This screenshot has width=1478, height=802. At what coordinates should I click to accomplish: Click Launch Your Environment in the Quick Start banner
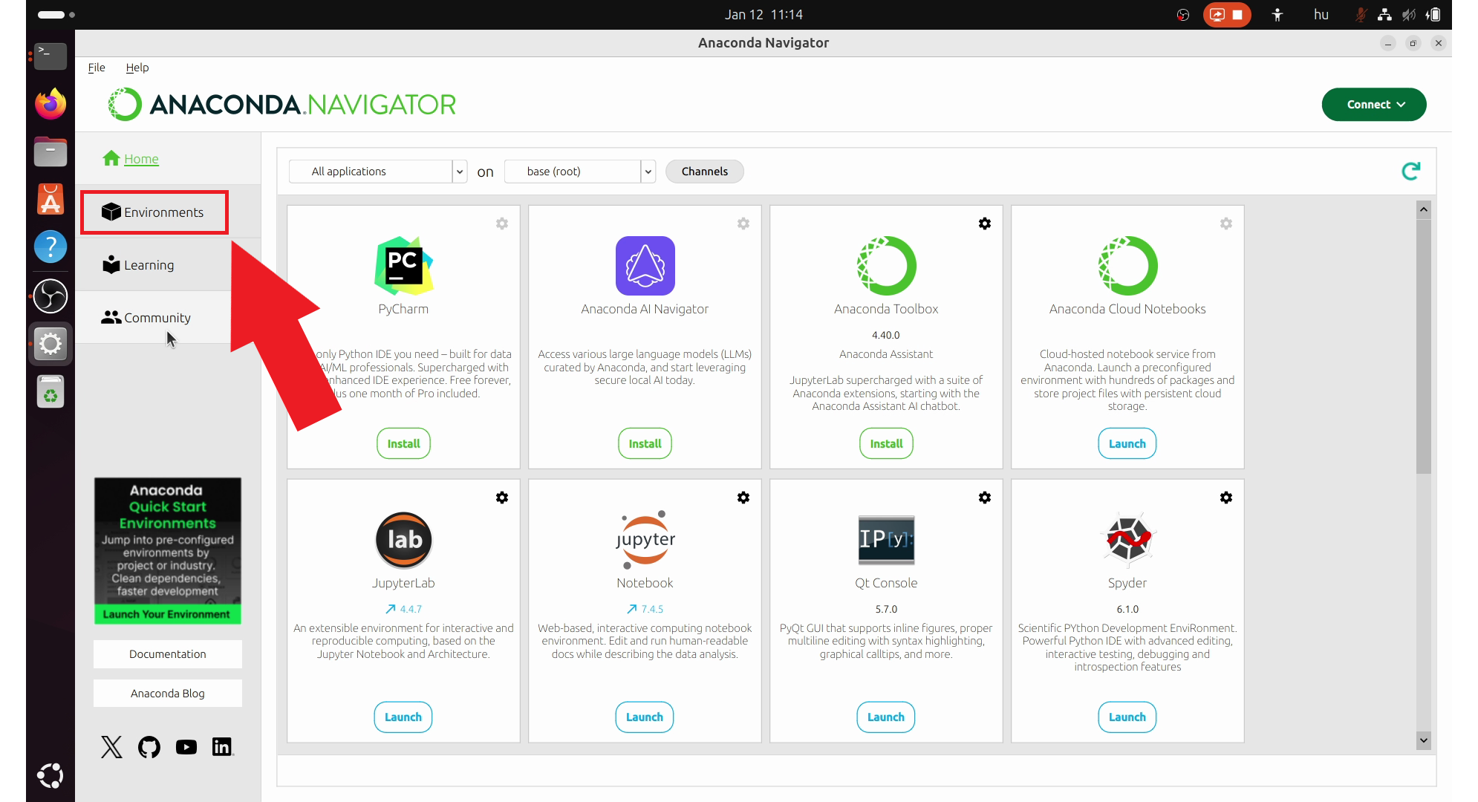pos(167,614)
